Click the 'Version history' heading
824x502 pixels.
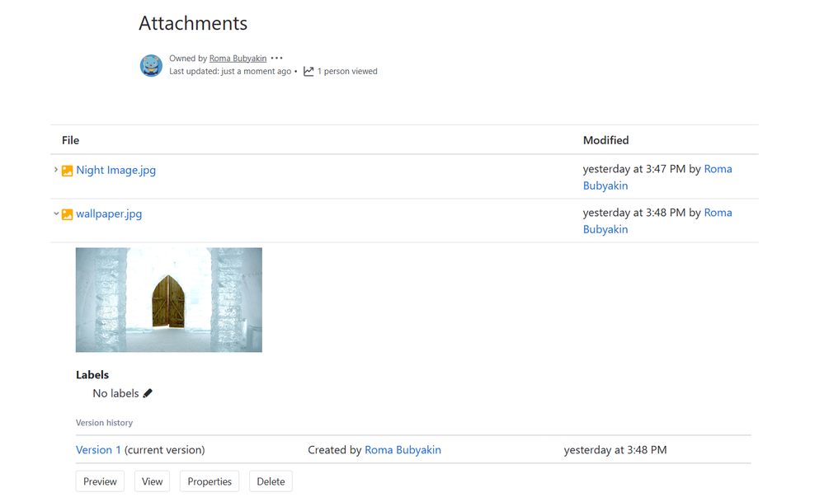(104, 423)
